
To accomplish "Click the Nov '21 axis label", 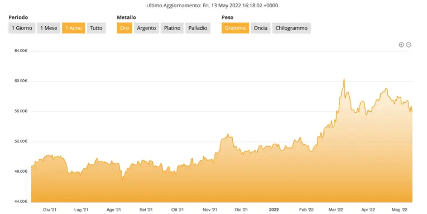I will coord(210,210).
